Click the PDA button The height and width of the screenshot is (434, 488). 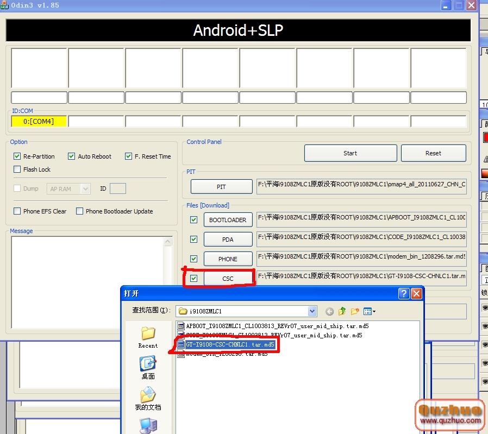pyautogui.click(x=228, y=240)
